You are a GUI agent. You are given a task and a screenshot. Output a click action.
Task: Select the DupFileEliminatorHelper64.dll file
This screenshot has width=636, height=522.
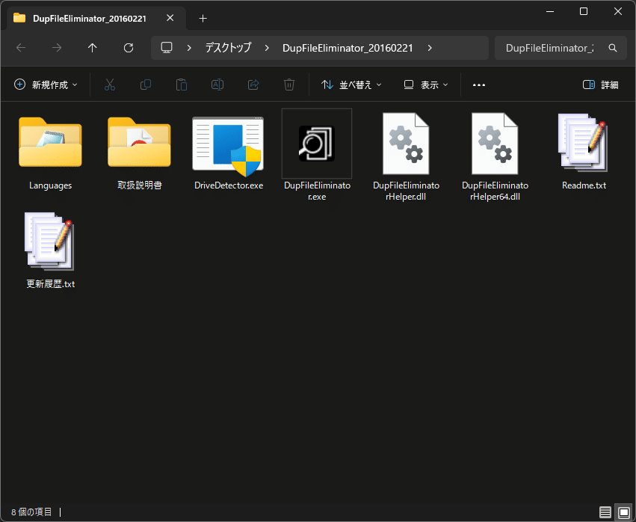[494, 143]
